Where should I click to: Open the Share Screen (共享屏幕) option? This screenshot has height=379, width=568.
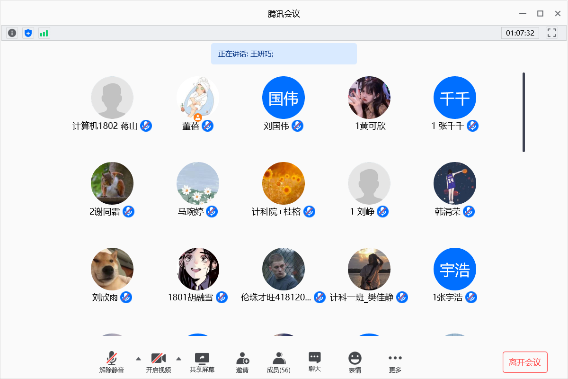(202, 363)
